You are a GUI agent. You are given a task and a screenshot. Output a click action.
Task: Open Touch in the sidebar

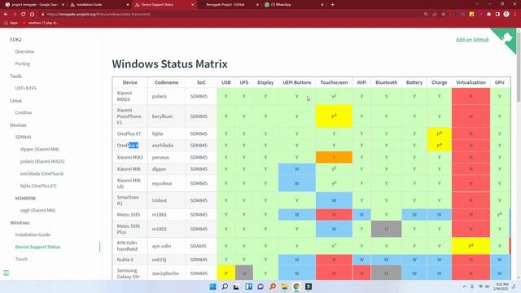[21, 259]
